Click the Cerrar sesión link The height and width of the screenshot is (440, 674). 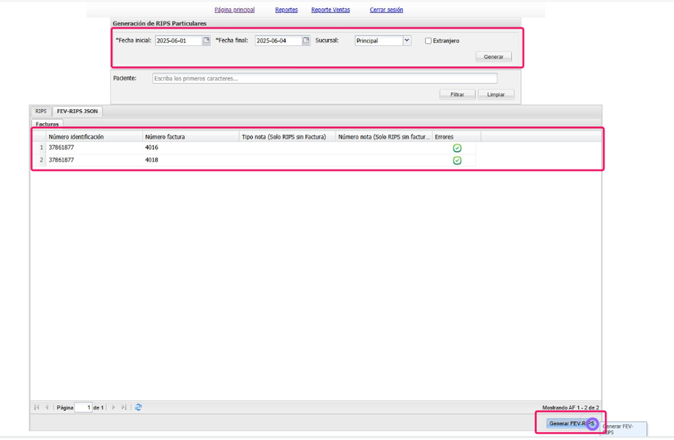[386, 10]
